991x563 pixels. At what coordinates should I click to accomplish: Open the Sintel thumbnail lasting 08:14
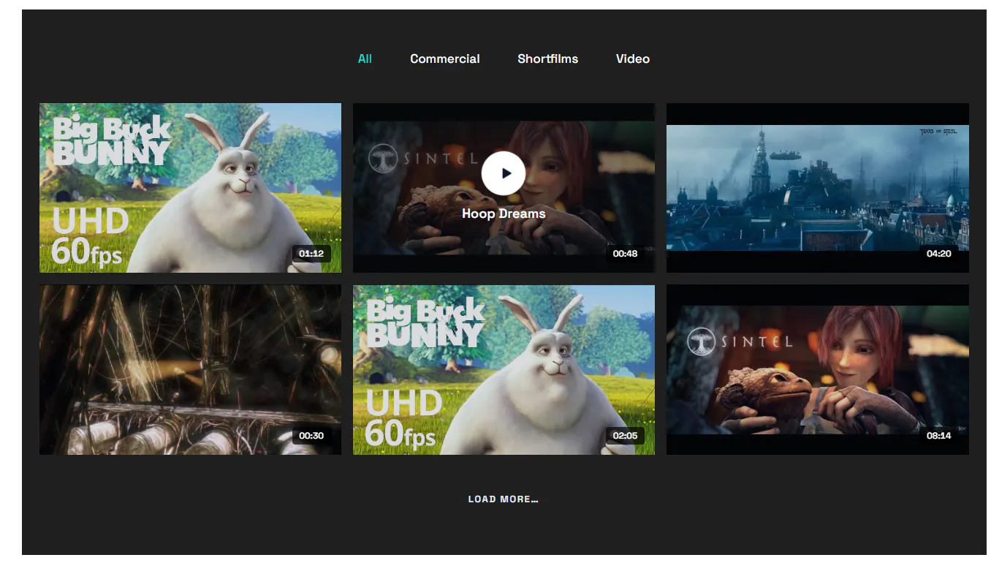[x=818, y=370]
